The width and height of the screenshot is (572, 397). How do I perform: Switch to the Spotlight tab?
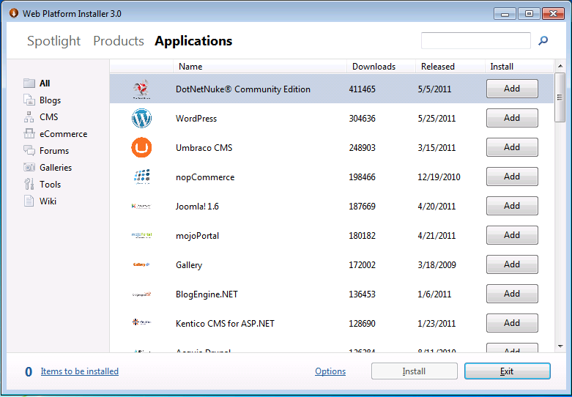click(x=54, y=41)
